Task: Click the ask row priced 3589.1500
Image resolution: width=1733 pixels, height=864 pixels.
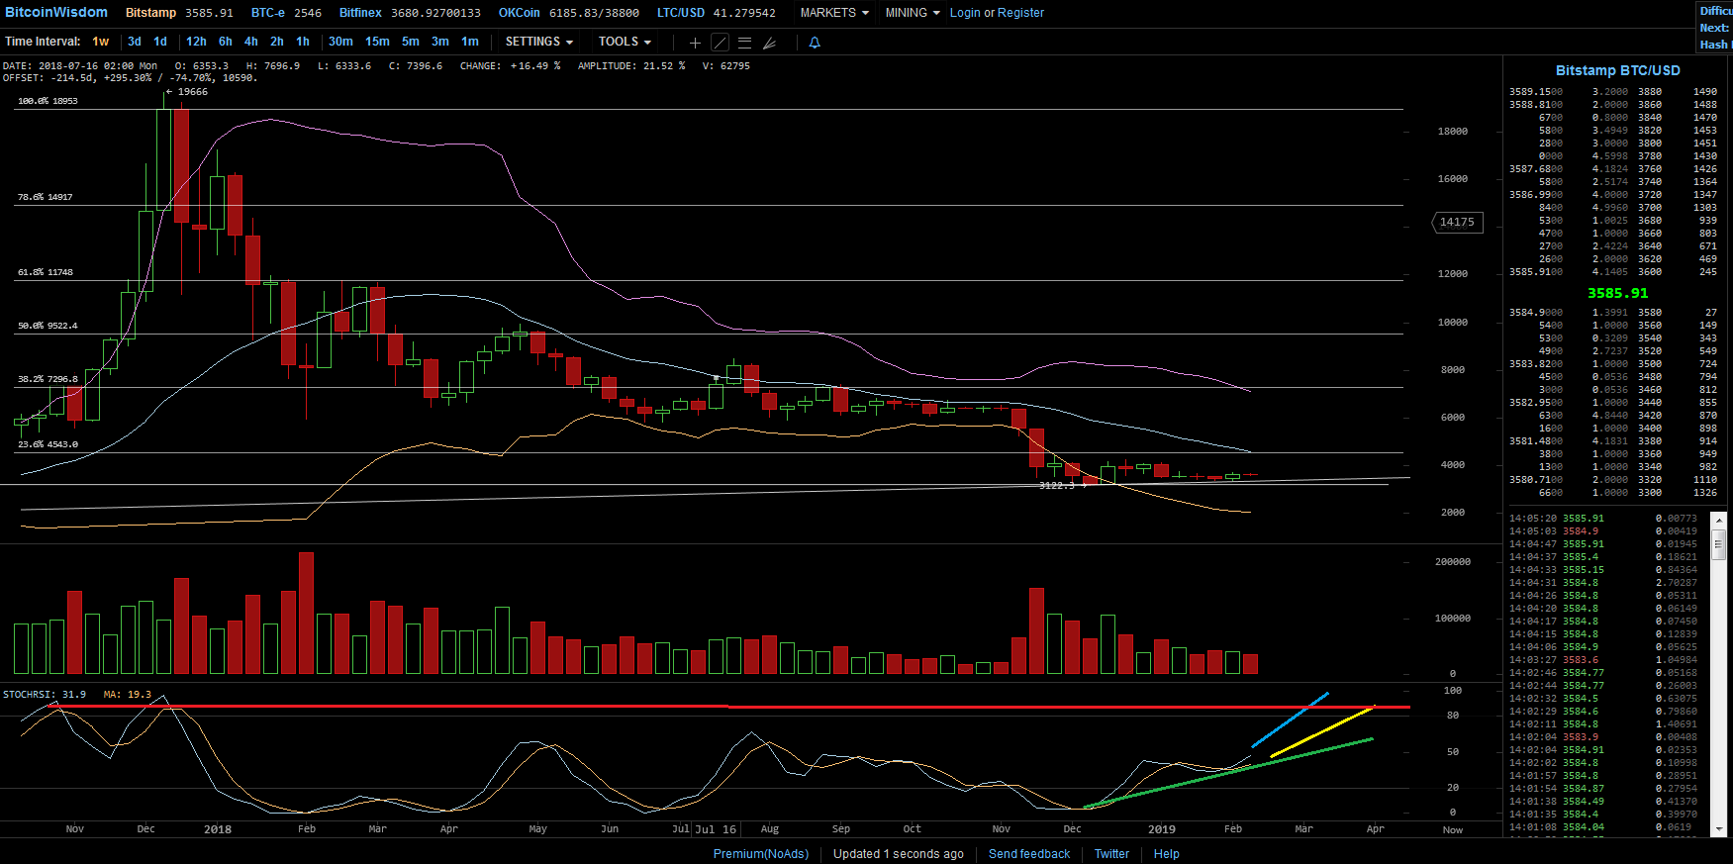Action: tap(1613, 92)
